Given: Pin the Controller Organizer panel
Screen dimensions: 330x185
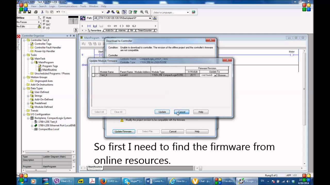Looking at the screenshot, I should click(70, 36).
